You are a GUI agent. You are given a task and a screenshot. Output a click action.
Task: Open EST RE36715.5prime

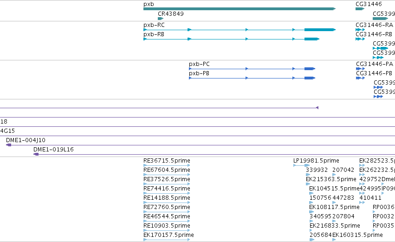tap(167, 161)
